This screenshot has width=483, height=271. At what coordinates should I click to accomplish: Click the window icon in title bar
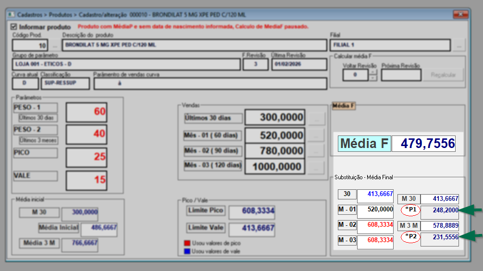point(11,15)
